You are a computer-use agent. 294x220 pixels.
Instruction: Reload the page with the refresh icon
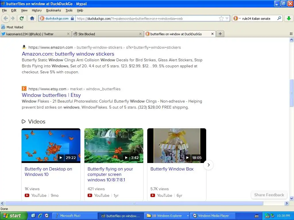point(22,18)
